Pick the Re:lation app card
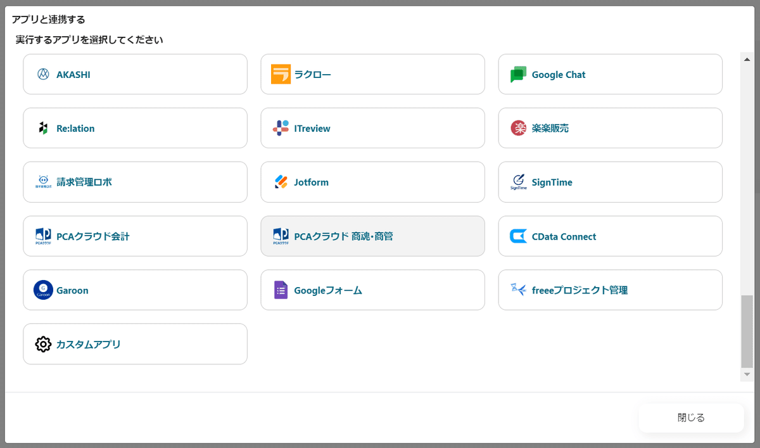The width and height of the screenshot is (760, 448). pyautogui.click(x=135, y=128)
